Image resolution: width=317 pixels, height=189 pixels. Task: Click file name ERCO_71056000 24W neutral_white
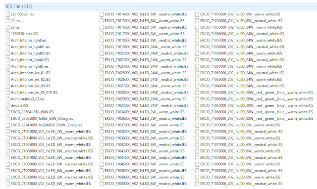242,34
